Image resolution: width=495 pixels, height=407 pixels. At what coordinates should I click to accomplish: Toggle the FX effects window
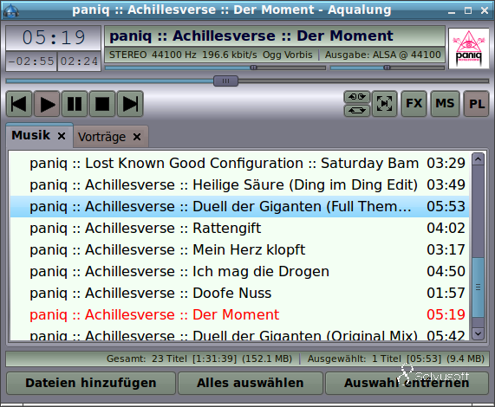coord(414,104)
